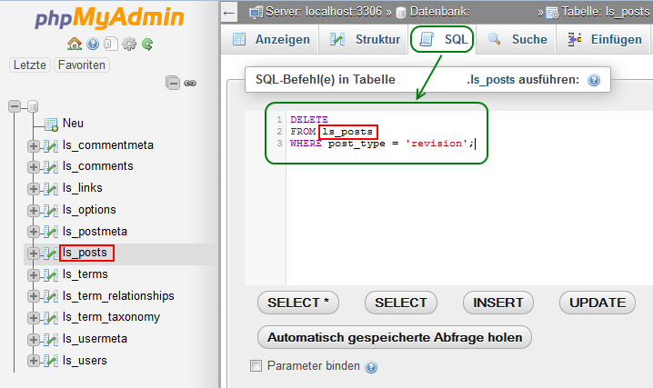This screenshot has width=653, height=388.
Task: Expand the ls_postmeta tree node
Action: click(x=34, y=232)
